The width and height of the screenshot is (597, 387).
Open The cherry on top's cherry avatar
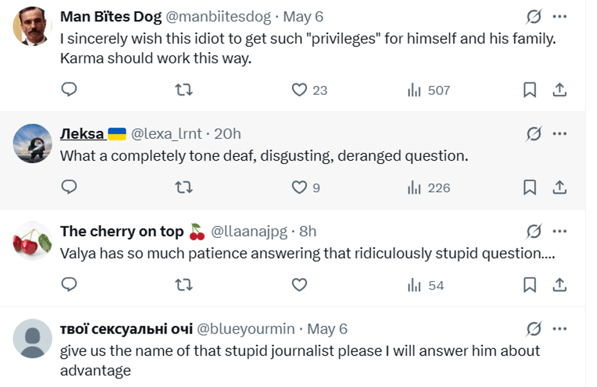coord(32,241)
